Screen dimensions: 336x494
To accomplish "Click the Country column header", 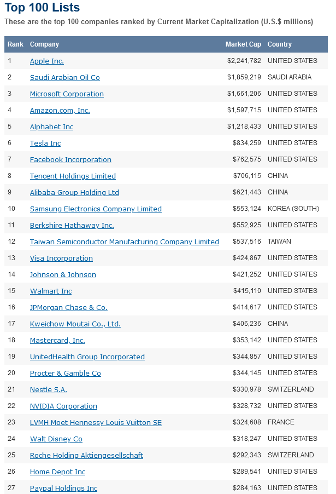I will [279, 44].
